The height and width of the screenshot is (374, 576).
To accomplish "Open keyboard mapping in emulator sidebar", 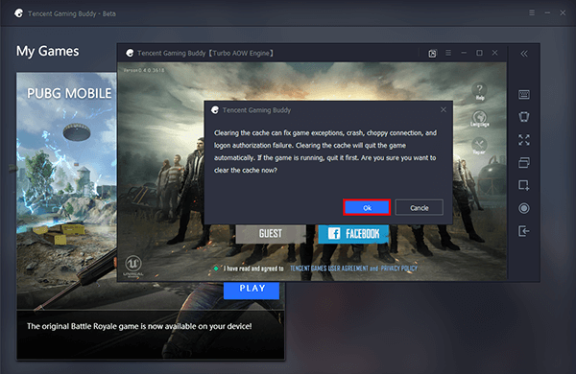I will click(x=524, y=94).
